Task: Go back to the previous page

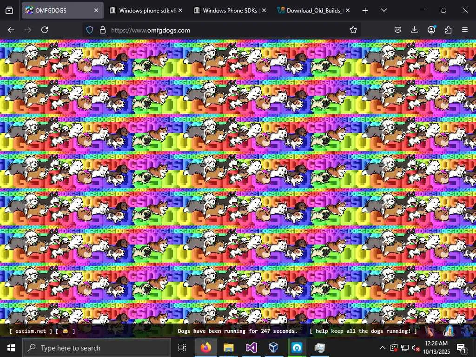Action: click(11, 30)
